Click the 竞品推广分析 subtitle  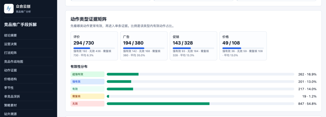click(x=23, y=12)
